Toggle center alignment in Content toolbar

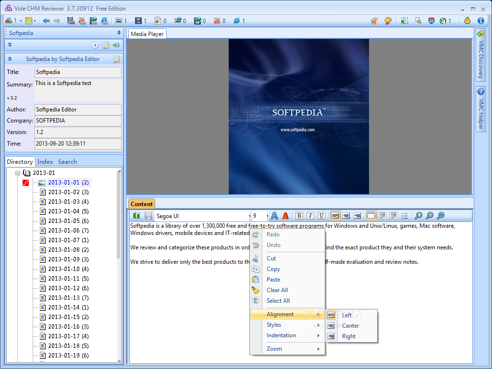pyautogui.click(x=346, y=216)
